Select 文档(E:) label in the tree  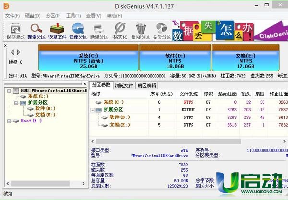(x=46, y=115)
